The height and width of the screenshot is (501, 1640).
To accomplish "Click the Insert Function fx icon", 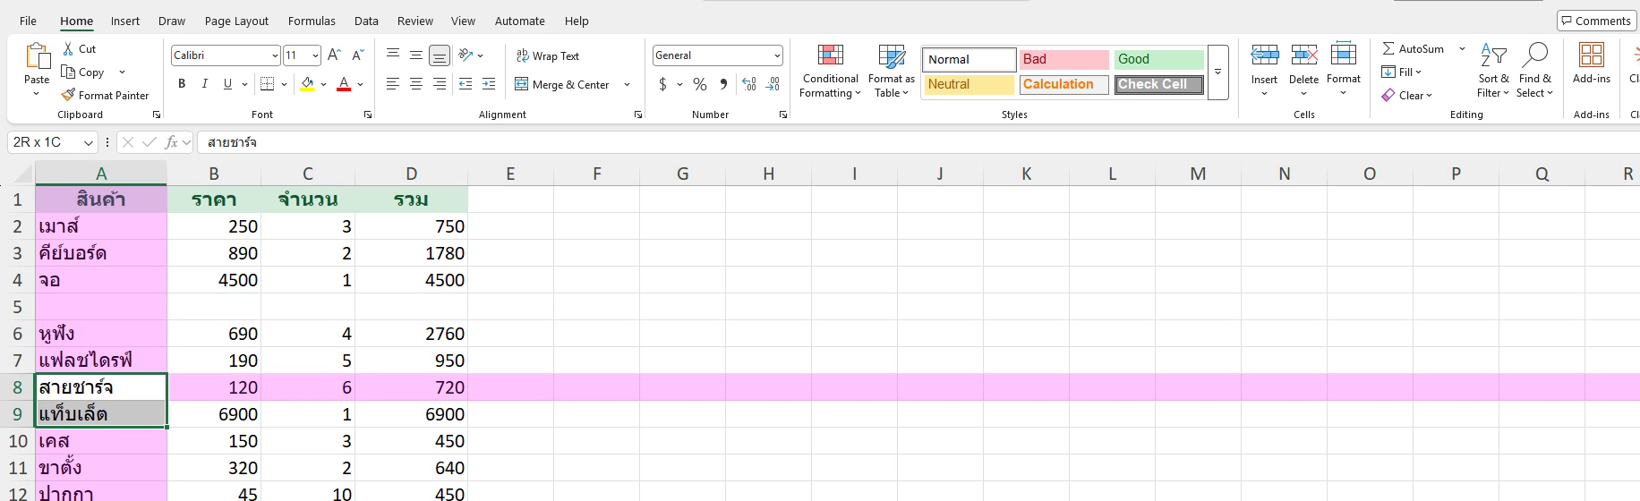I will (x=171, y=142).
